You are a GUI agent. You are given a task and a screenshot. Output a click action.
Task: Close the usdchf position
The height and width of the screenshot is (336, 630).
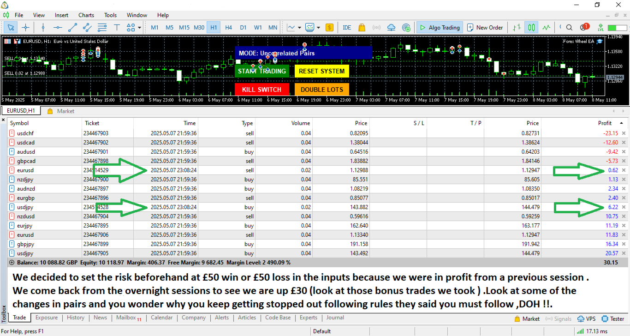coord(624,133)
